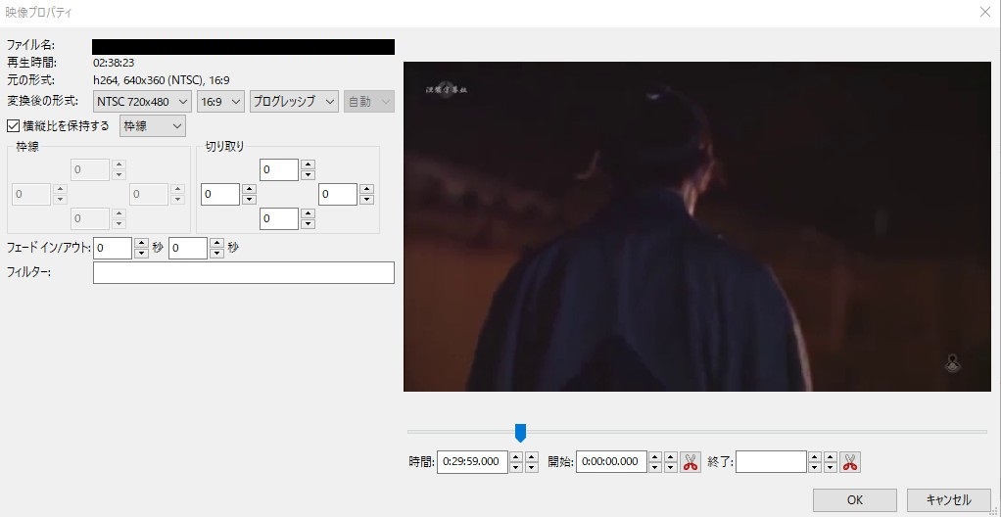Screen dimensions: 1001x517
Task: Open the 16:9 aspect ratio dropdown
Action: [x=220, y=102]
